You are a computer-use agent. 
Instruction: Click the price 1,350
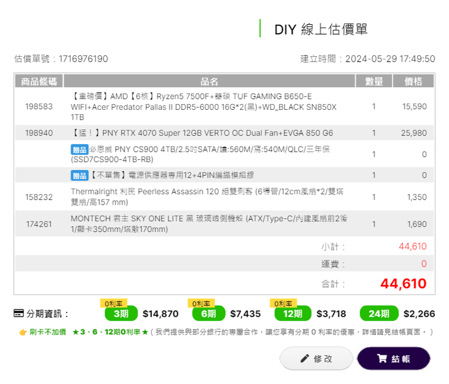click(417, 197)
